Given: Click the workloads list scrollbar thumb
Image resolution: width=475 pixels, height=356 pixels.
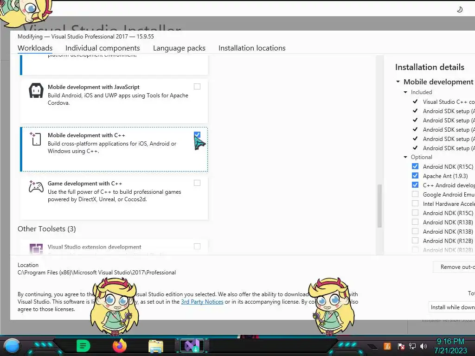Looking at the screenshot, I should (x=379, y=206).
